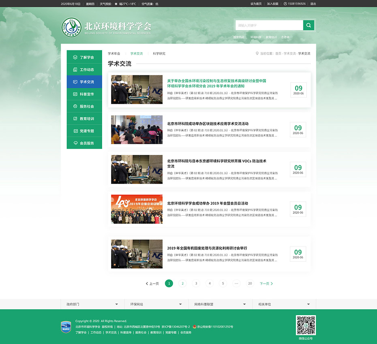Open 了解学会 in the green sidebar
Screen dimensions: 377x344
84,58
